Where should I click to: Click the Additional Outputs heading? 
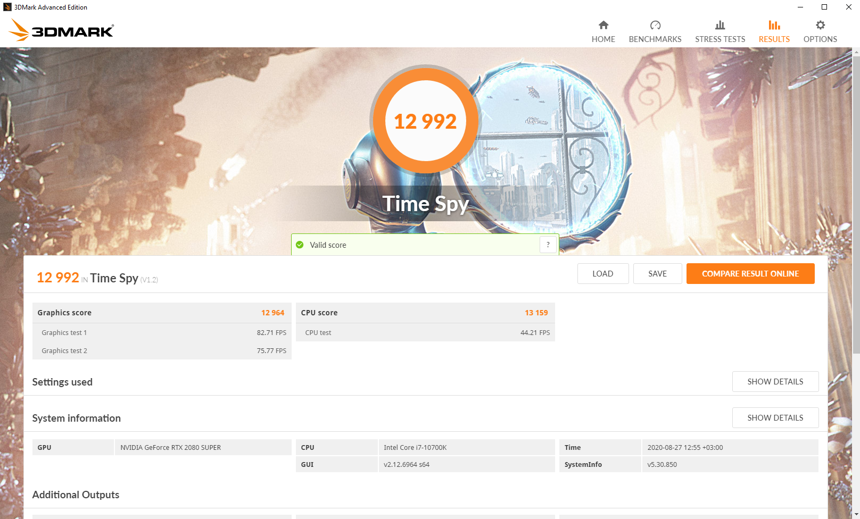tap(76, 495)
